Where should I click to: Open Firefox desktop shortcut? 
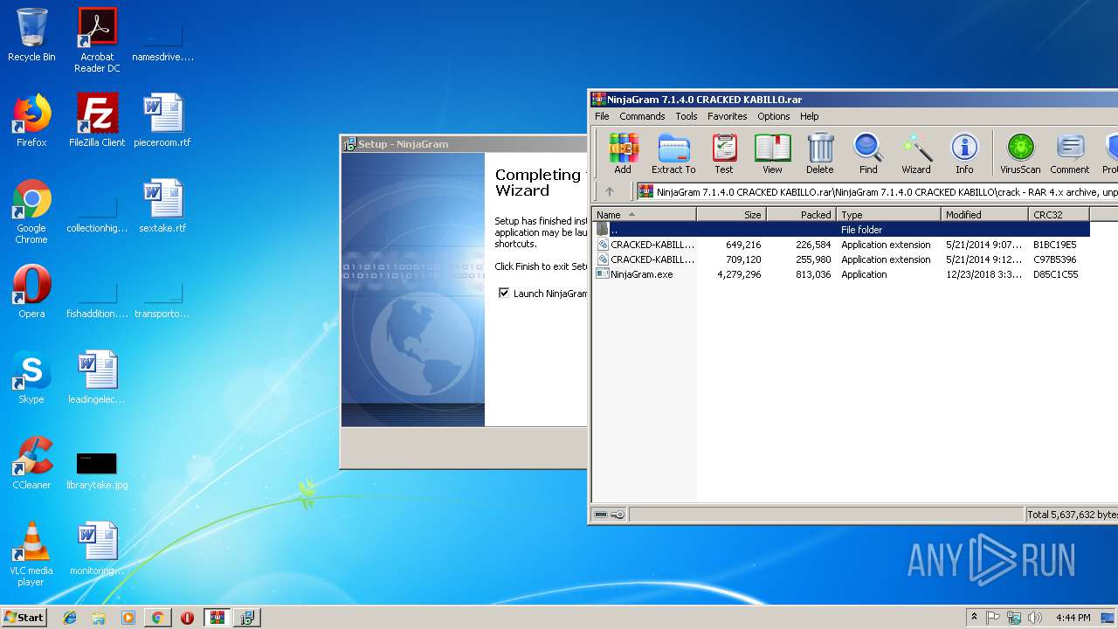point(31,121)
